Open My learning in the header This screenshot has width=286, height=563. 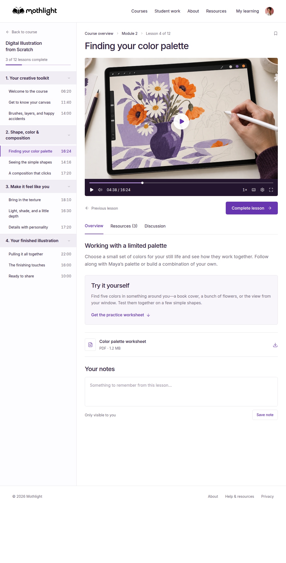pos(247,11)
